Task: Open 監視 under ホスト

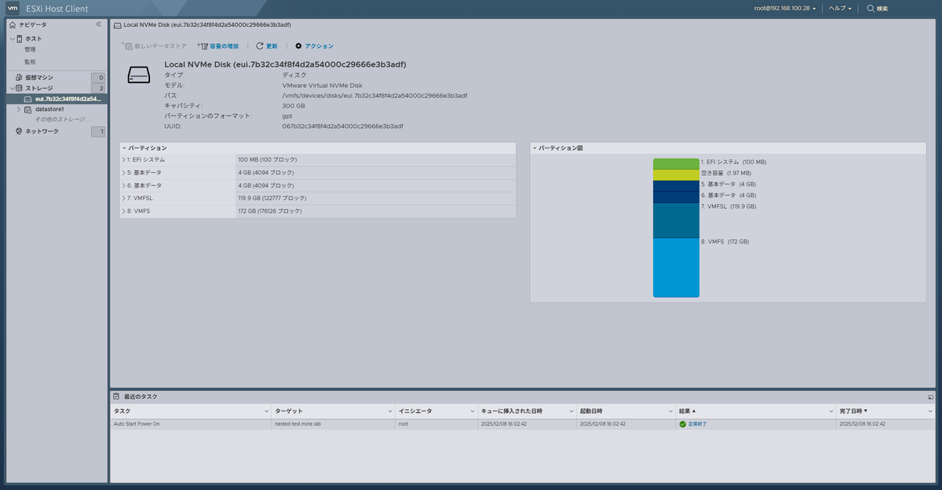Action: pyautogui.click(x=30, y=61)
